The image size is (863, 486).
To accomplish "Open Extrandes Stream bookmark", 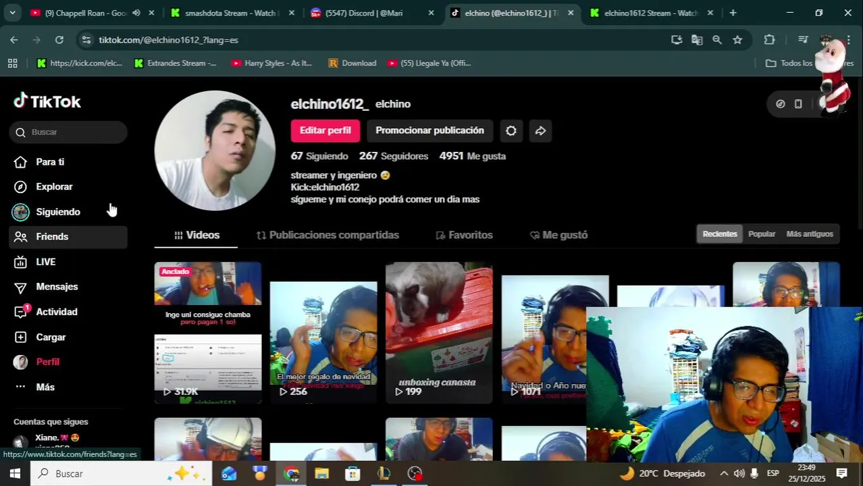I will click(176, 63).
